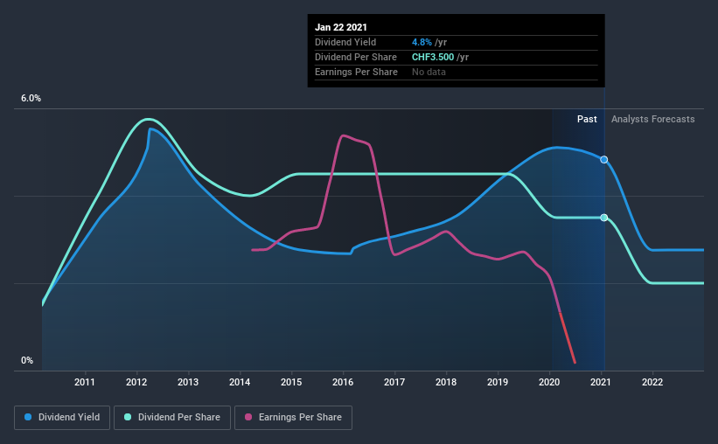Click the 2016 x-axis label
Screen dimensions: 718x444
[343, 382]
